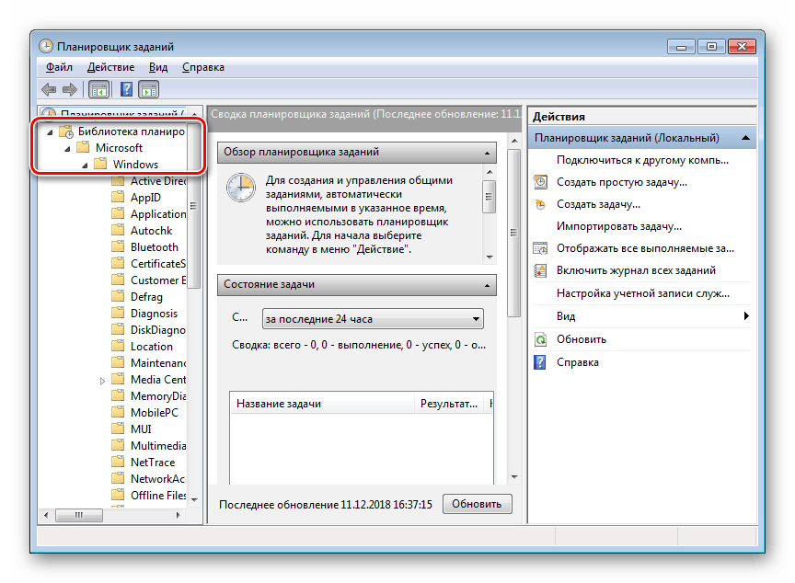Click the MUI folder icon

118,429
